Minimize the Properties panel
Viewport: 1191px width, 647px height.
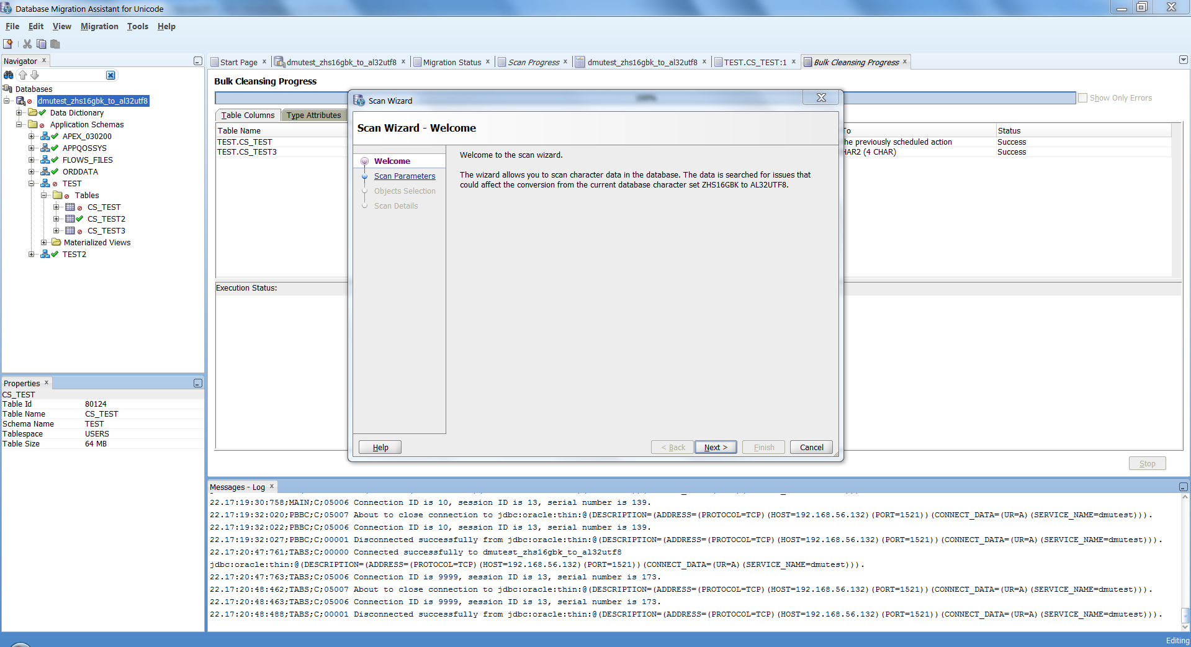pyautogui.click(x=198, y=383)
